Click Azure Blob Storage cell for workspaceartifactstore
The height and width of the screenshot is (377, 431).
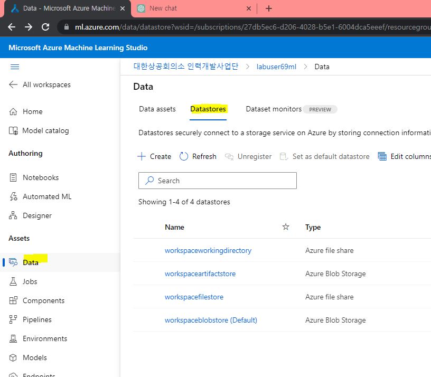pos(335,274)
